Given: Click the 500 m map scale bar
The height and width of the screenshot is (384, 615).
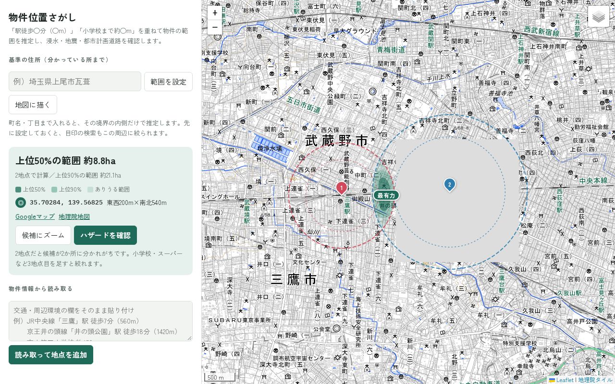Looking at the screenshot, I should (x=220, y=377).
